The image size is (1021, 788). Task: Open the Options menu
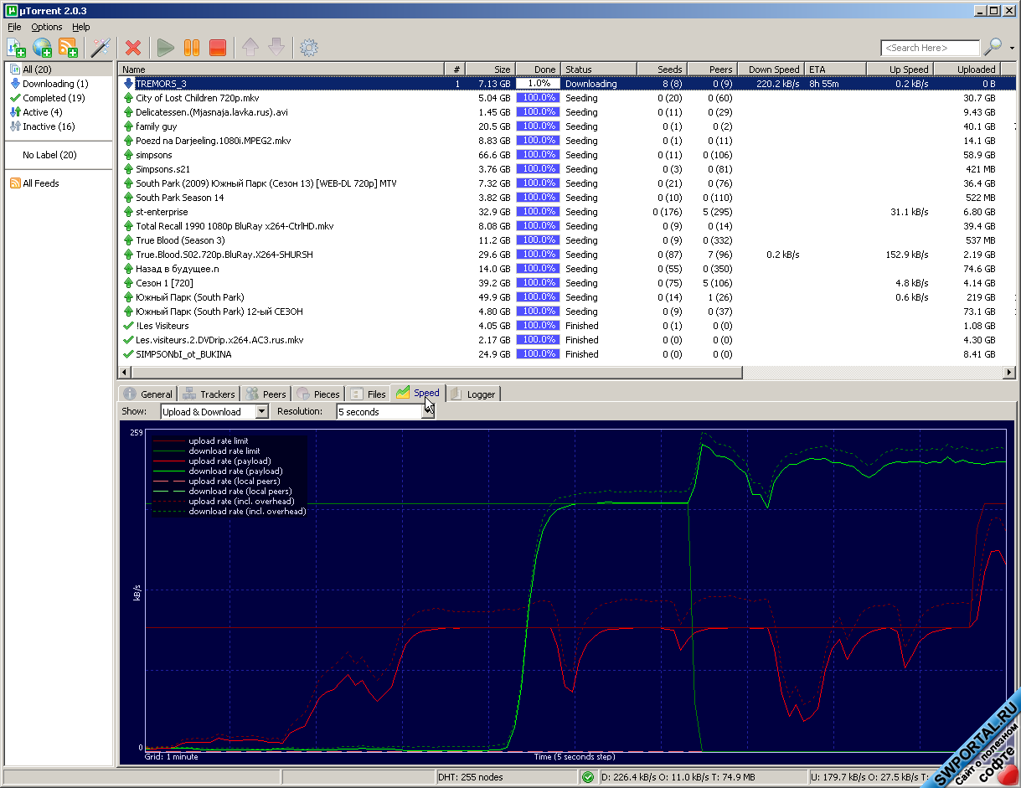coord(47,27)
